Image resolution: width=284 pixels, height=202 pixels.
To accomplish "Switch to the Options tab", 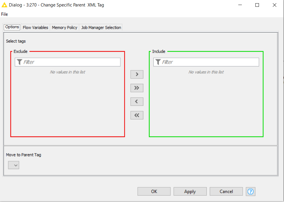I will [12, 27].
